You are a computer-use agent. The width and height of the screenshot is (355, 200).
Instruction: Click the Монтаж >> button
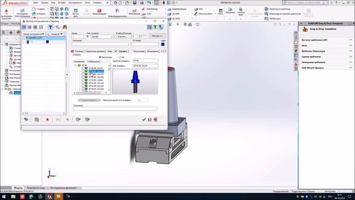pos(158,36)
